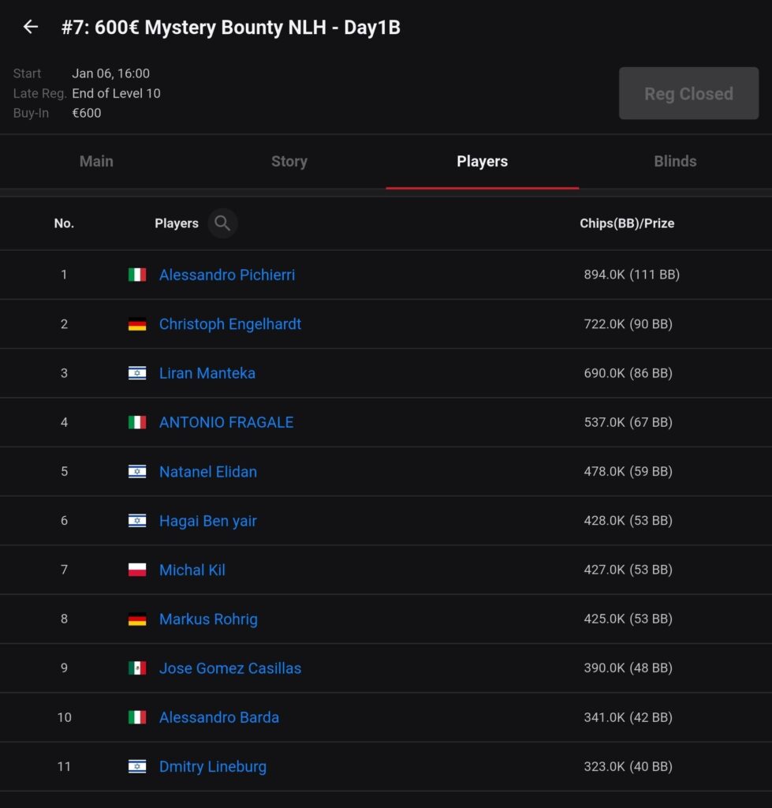Click Jose Gomez Casillas' Mexican flag icon
Screen dimensions: 772x808
tap(137, 668)
